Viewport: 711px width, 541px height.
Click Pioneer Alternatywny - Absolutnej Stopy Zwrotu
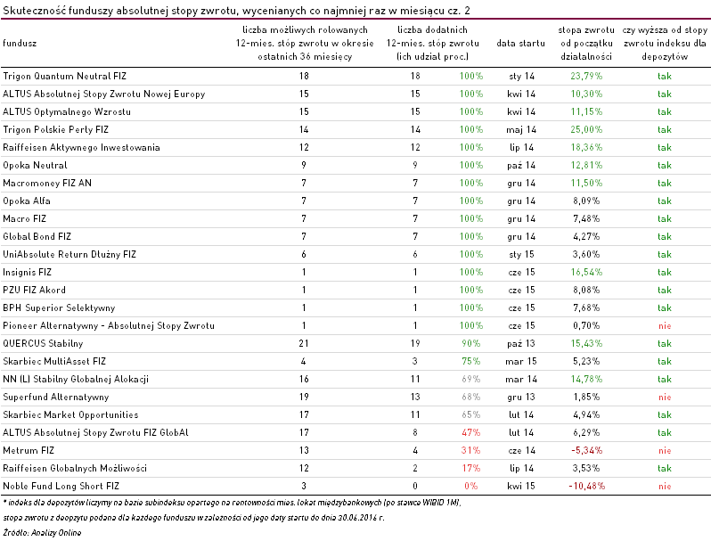tap(109, 325)
